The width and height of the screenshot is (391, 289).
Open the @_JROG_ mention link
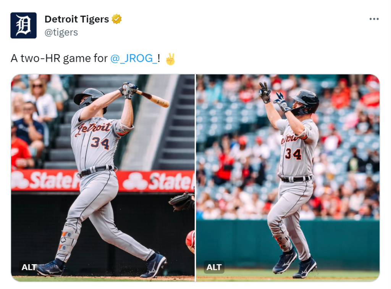click(134, 58)
